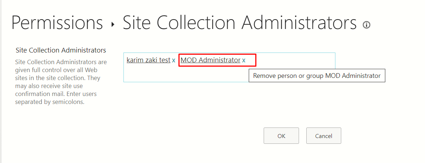Click the left Site Collection Administrators section heading

(61, 50)
